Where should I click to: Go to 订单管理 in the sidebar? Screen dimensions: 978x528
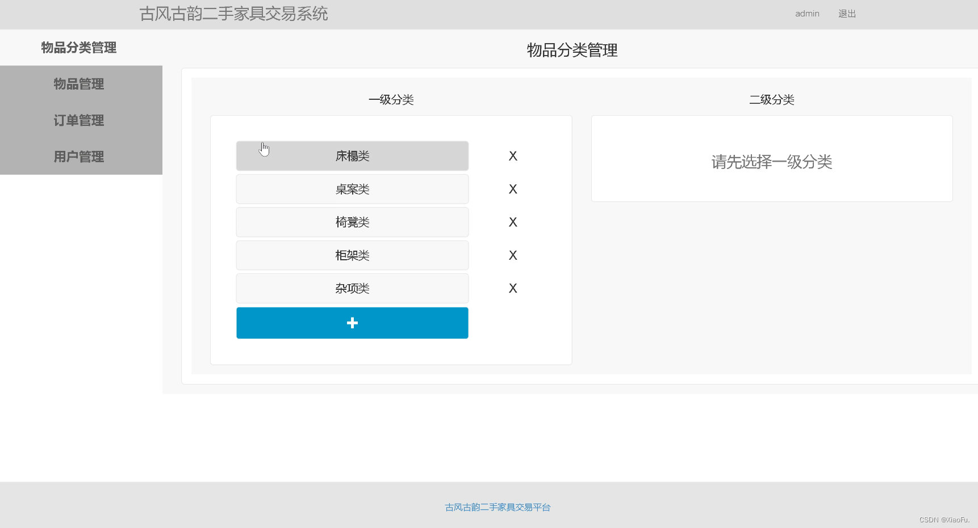tap(79, 120)
